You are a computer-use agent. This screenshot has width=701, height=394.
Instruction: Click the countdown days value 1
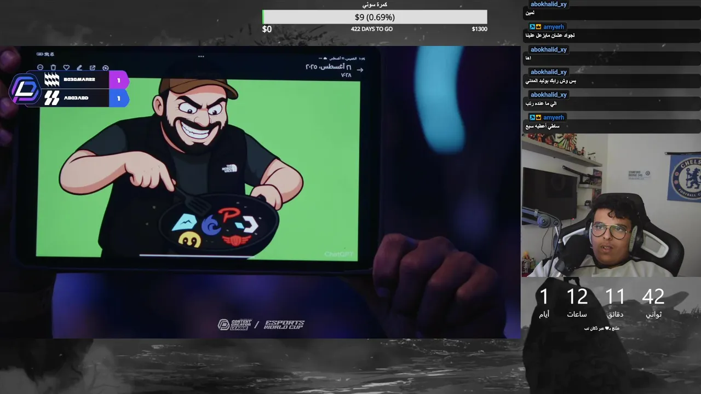click(544, 297)
